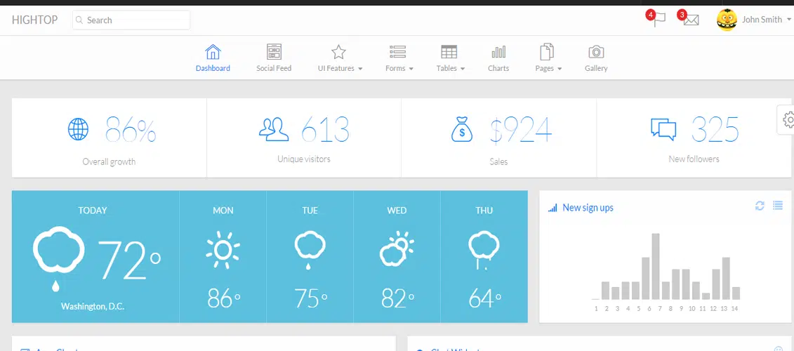Click the list icon in New sign ups

pos(777,206)
